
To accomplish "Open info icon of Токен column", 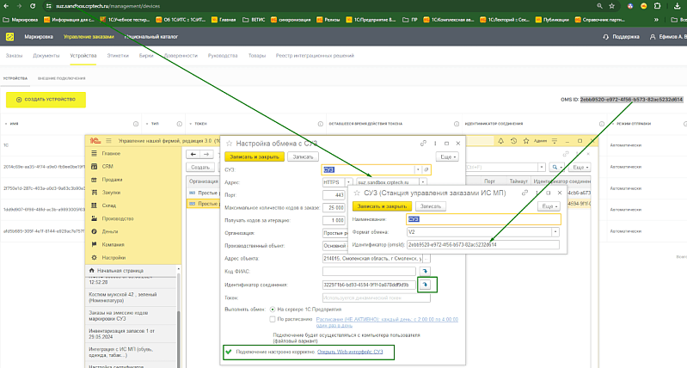I will [x=320, y=124].
